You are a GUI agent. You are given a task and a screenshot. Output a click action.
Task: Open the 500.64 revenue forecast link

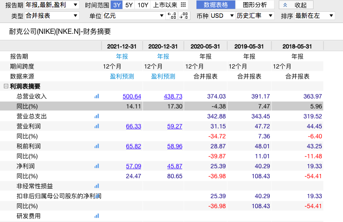click(132, 96)
